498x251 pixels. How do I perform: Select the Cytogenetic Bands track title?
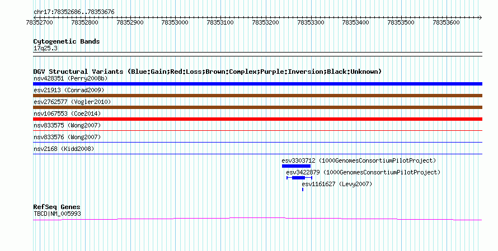point(67,41)
